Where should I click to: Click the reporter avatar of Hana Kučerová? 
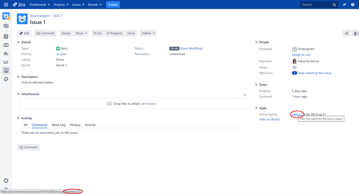(x=294, y=61)
